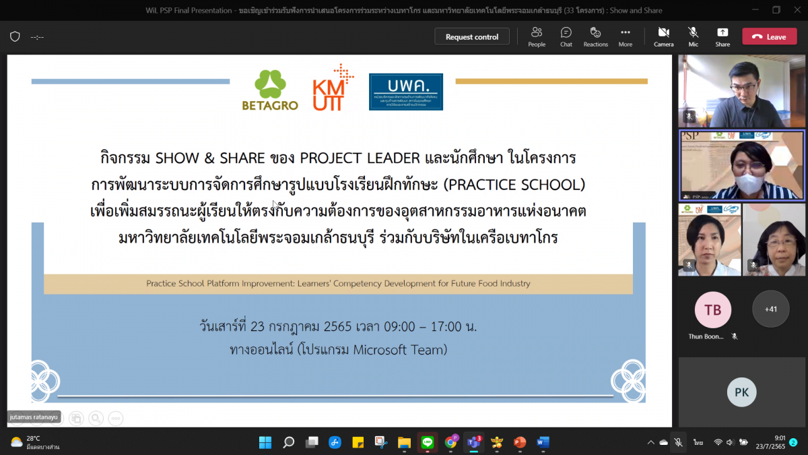
Task: Open Google Chrome from the taskbar
Action: 450,442
